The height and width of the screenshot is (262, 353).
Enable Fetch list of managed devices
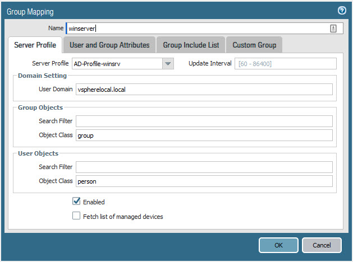(76, 216)
